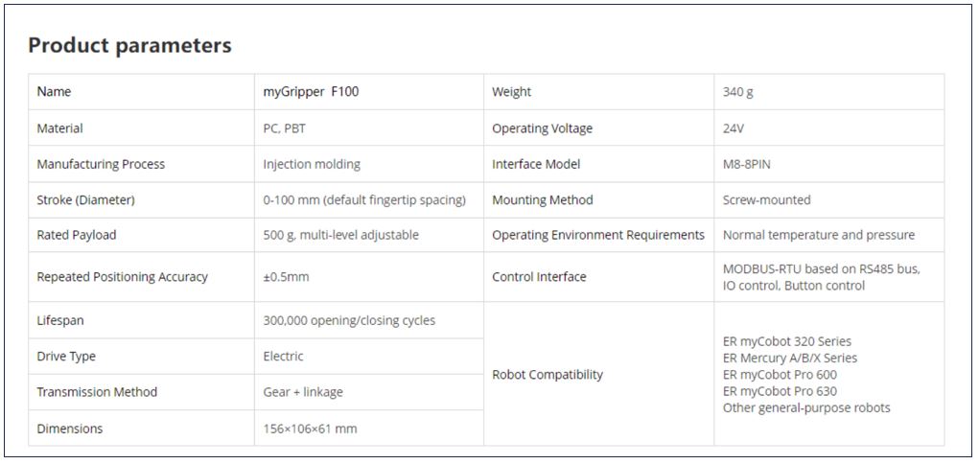Select the Injection molding cell

point(312,164)
